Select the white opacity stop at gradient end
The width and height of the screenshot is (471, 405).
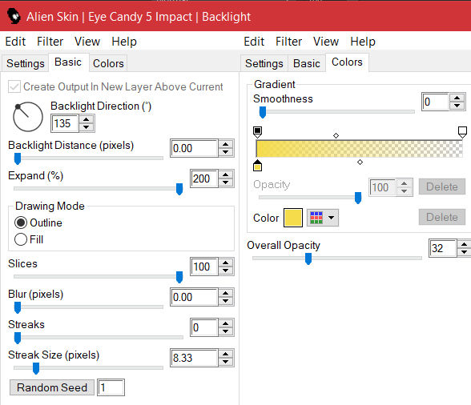pos(462,132)
